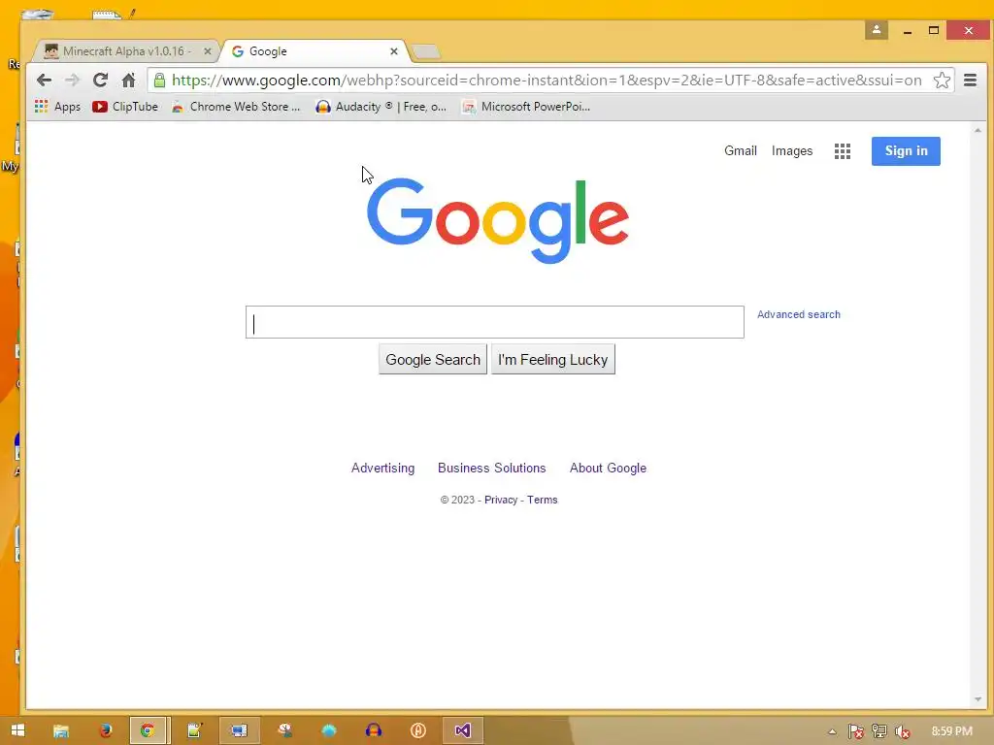Click the muted volume tray icon

click(902, 731)
